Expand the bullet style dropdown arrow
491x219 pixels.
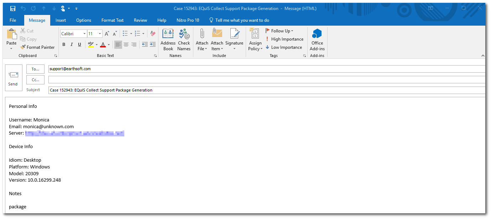click(131, 34)
